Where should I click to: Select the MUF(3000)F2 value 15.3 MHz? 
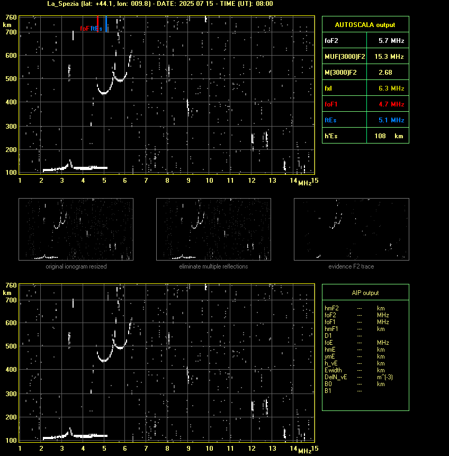[389, 57]
